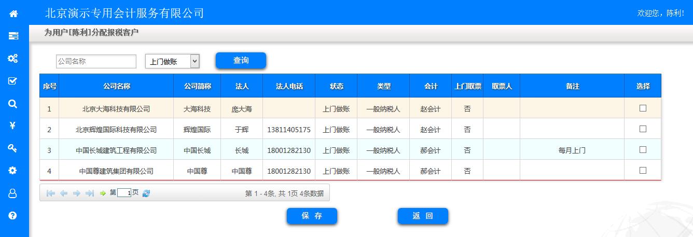Viewport: 693px width, 237px height.
Task: Click the 上门取票 column header
Action: (467, 86)
